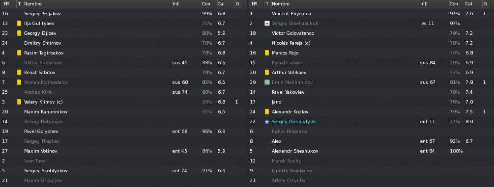Click Maxim Kanunnikov's condition 67% value
Viewport: 494px width, 187px height.
point(207,111)
